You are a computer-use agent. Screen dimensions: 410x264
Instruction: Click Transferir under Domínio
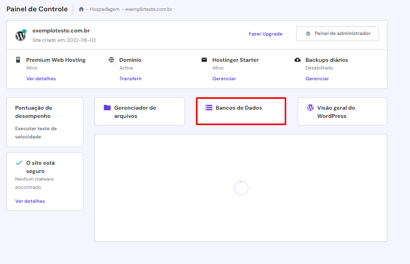pyautogui.click(x=130, y=79)
